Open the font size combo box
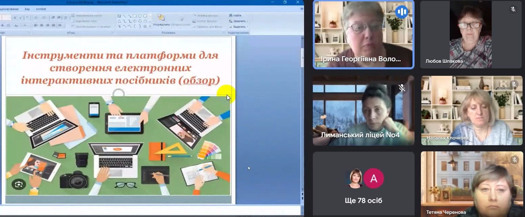 pyautogui.click(x=6, y=17)
